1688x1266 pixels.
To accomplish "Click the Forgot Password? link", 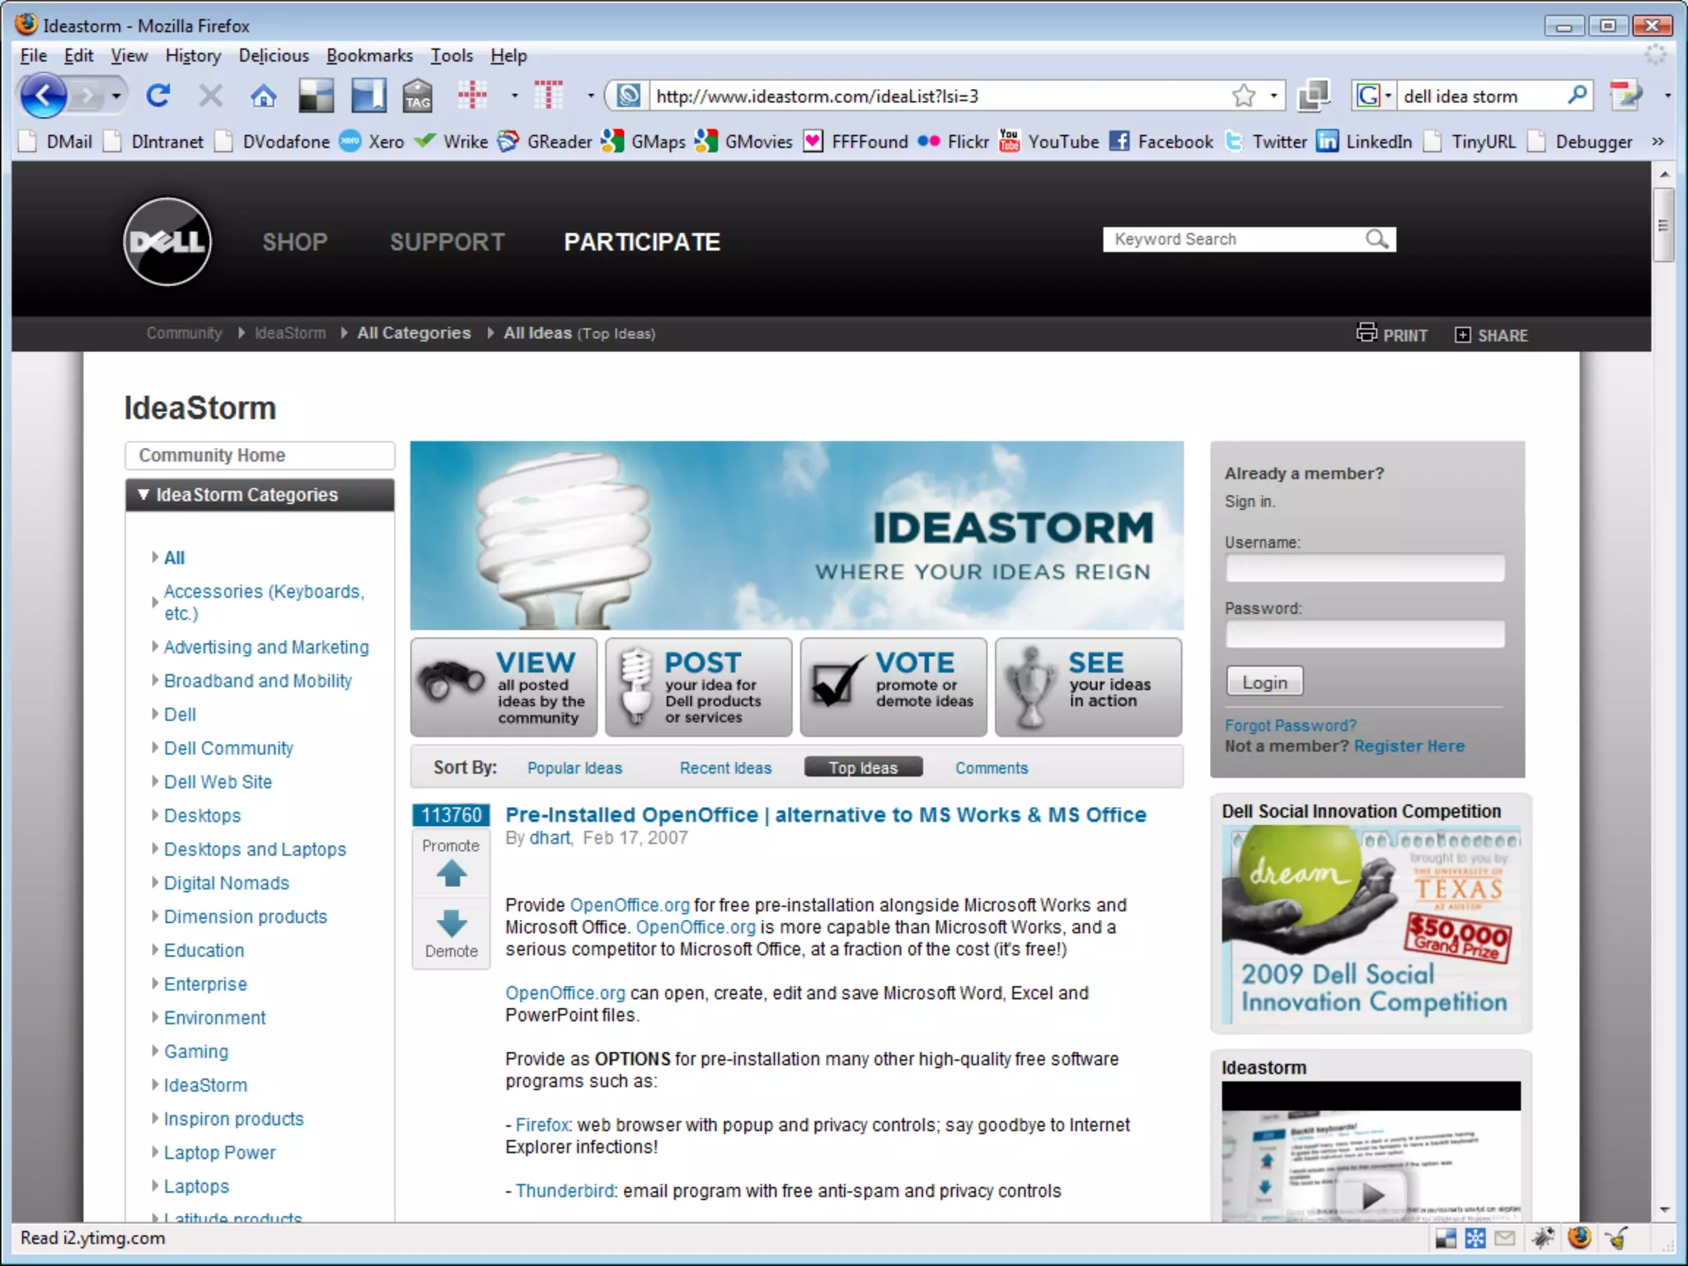I will coord(1290,725).
